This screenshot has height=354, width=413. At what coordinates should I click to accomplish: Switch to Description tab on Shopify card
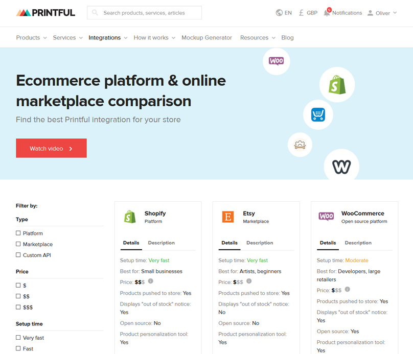tap(161, 243)
